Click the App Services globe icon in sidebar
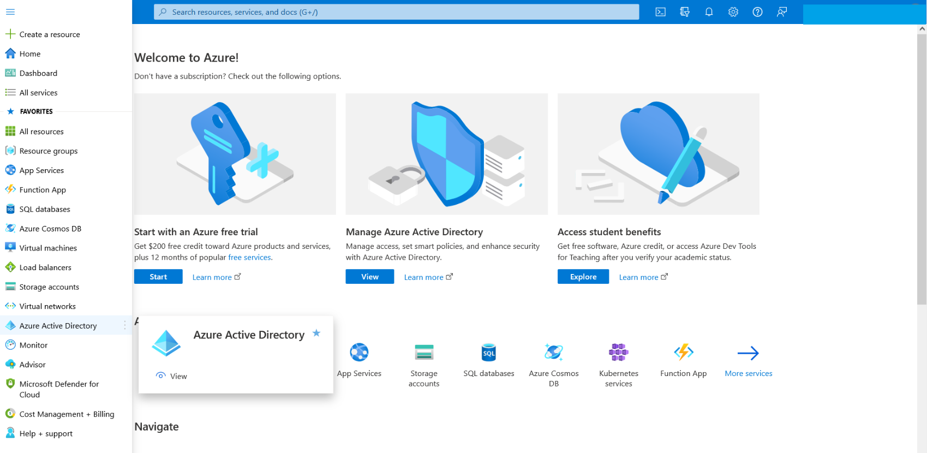Image resolution: width=927 pixels, height=453 pixels. click(10, 170)
